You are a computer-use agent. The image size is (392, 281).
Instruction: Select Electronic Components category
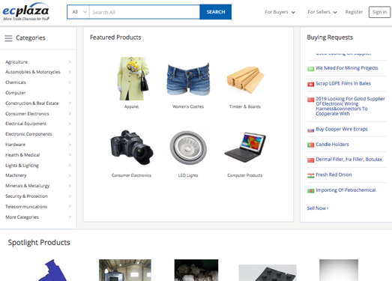(28, 134)
